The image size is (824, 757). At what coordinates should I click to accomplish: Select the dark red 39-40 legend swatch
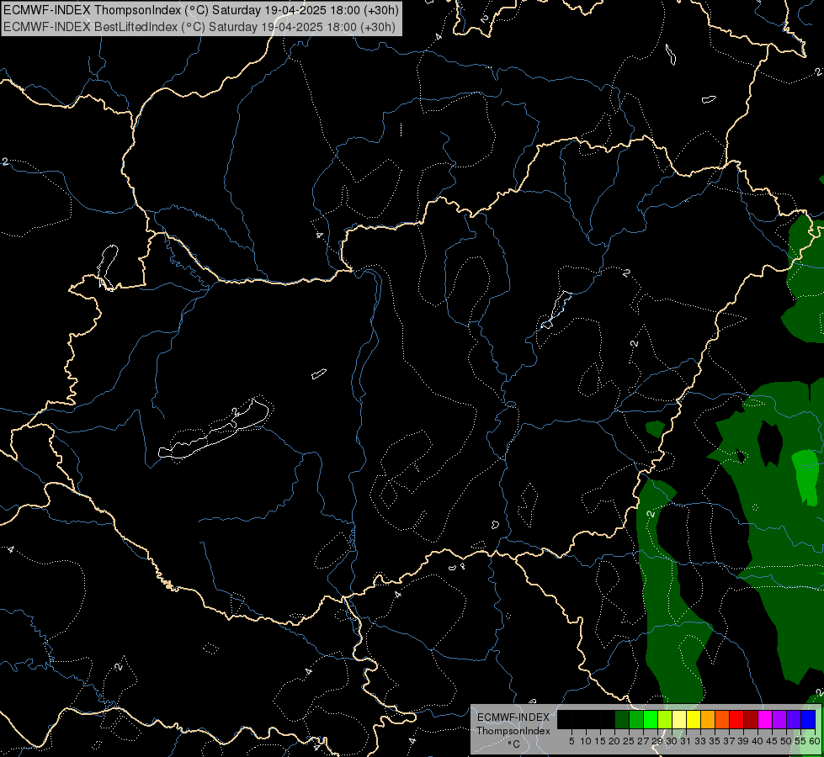[x=751, y=719]
